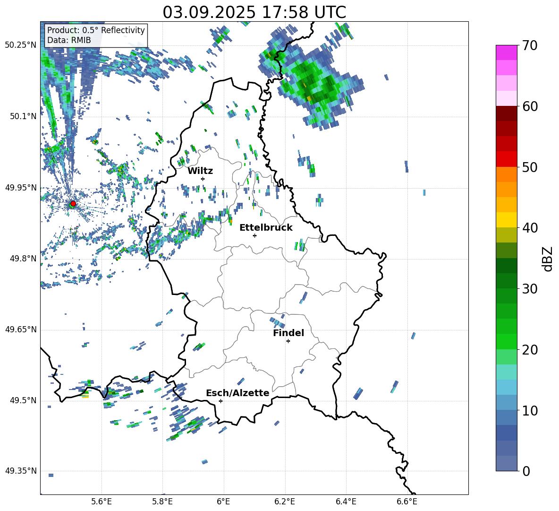
Task: Click the Esch/Alzette city label
Action: click(x=237, y=393)
